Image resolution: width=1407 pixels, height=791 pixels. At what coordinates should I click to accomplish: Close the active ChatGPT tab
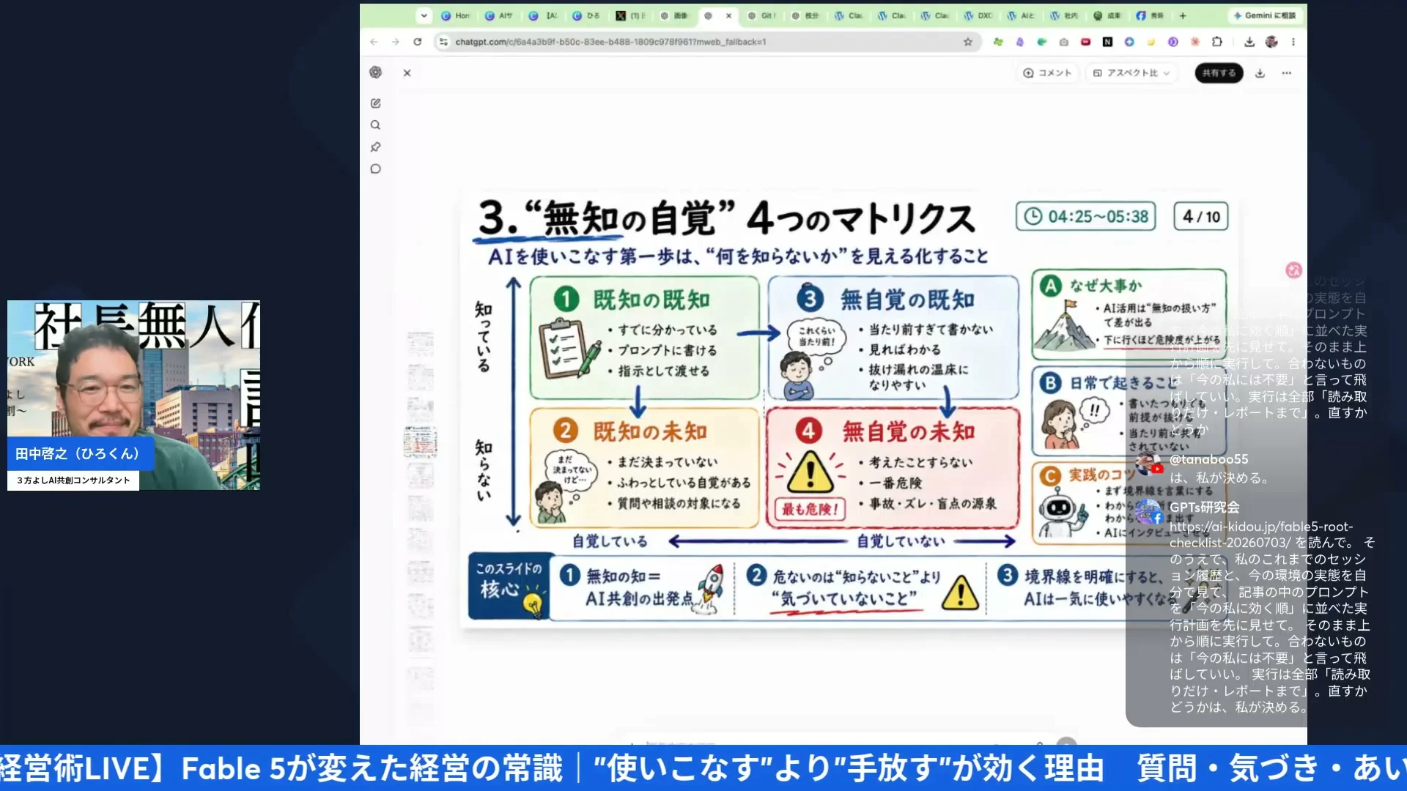[728, 15]
